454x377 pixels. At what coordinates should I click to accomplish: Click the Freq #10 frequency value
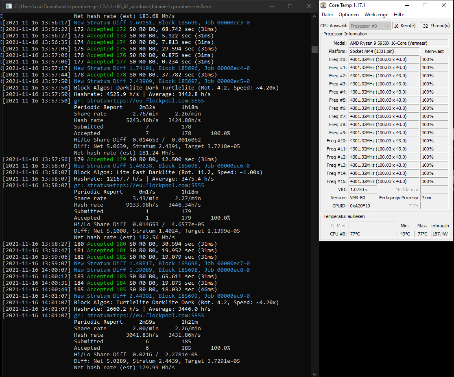pos(384,141)
